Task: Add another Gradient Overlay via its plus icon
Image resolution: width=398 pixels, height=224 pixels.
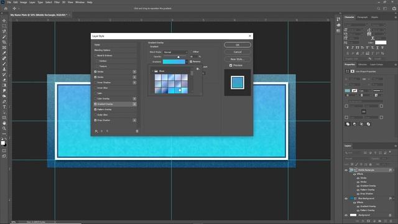Action: pos(134,104)
